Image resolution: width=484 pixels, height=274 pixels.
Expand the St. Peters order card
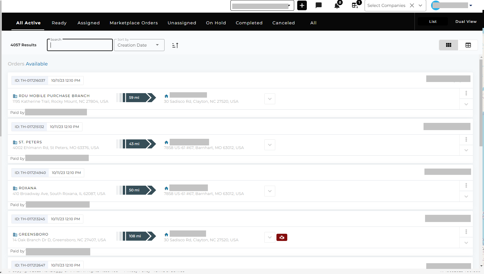tap(466, 150)
